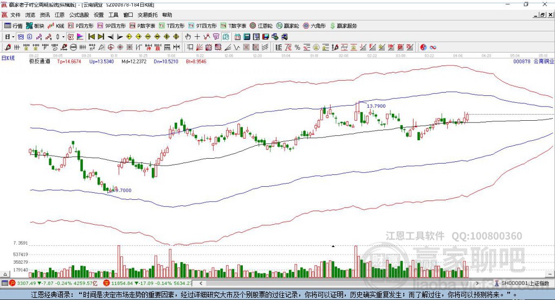Click the 行情 toolbar button
Viewport: 555px width, 300px height.
click(x=13, y=26)
